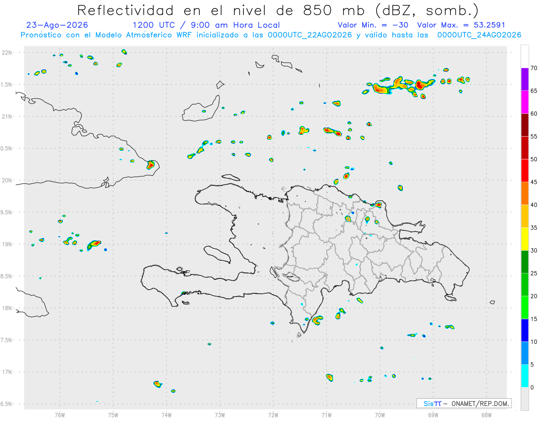
Task: Click the longitude label "72W"
Action: (x=273, y=415)
